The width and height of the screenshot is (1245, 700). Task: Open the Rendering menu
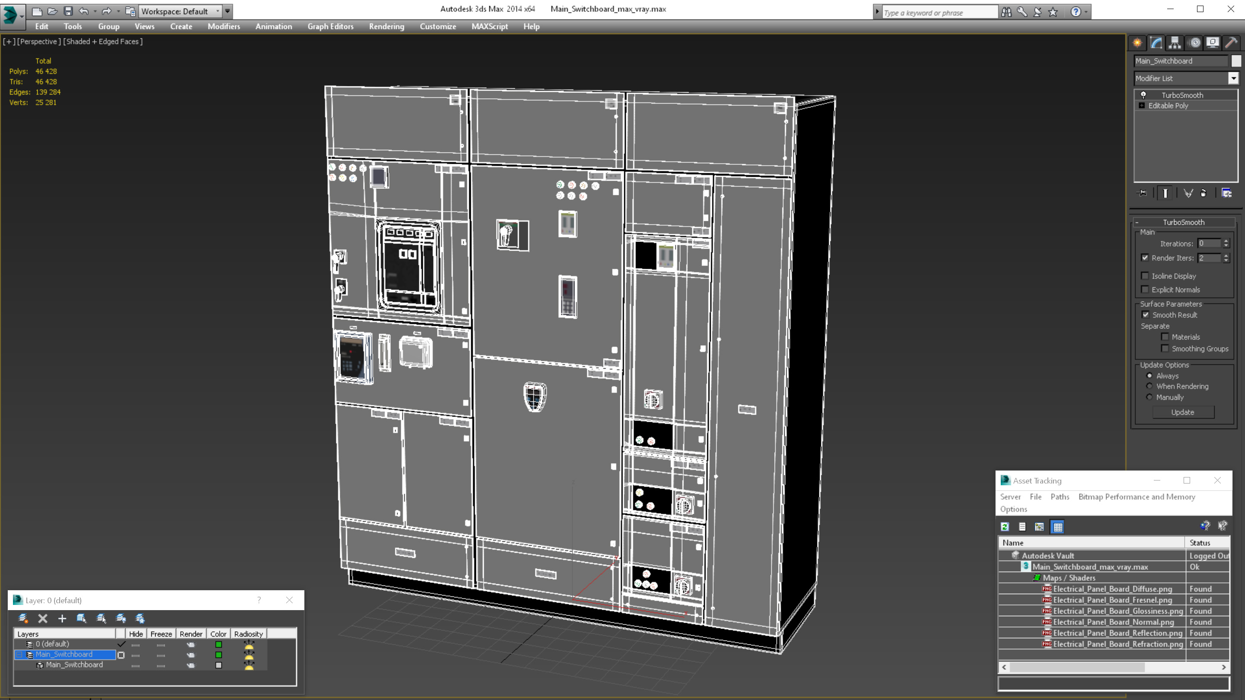[x=386, y=26]
